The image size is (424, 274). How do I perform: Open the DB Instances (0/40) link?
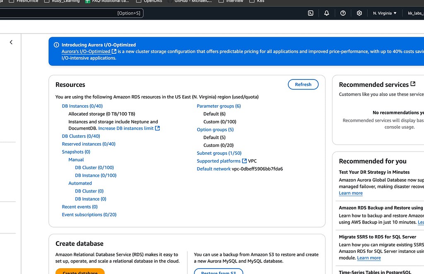pyautogui.click(x=82, y=106)
